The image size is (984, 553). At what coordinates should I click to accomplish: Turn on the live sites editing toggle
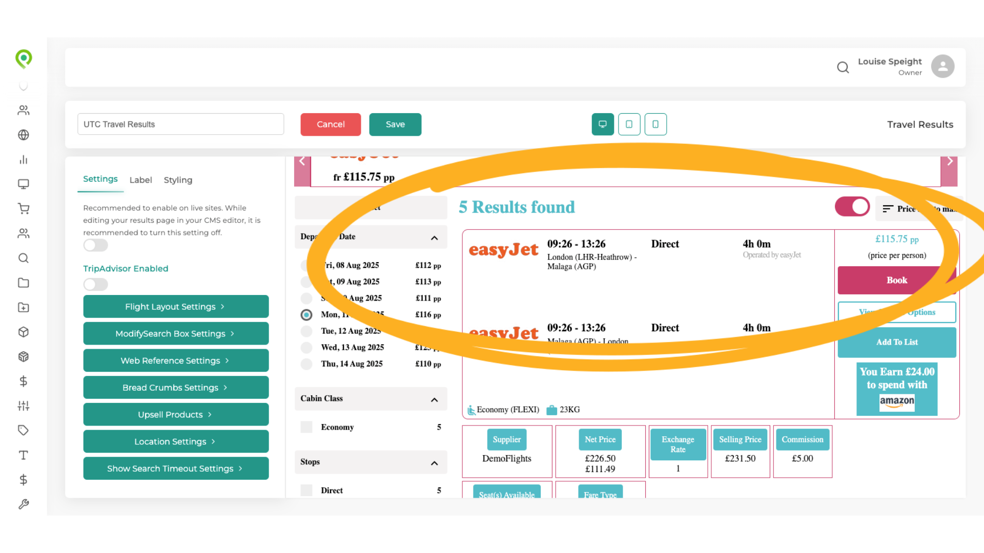95,245
